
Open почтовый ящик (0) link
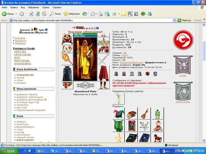(27, 102)
